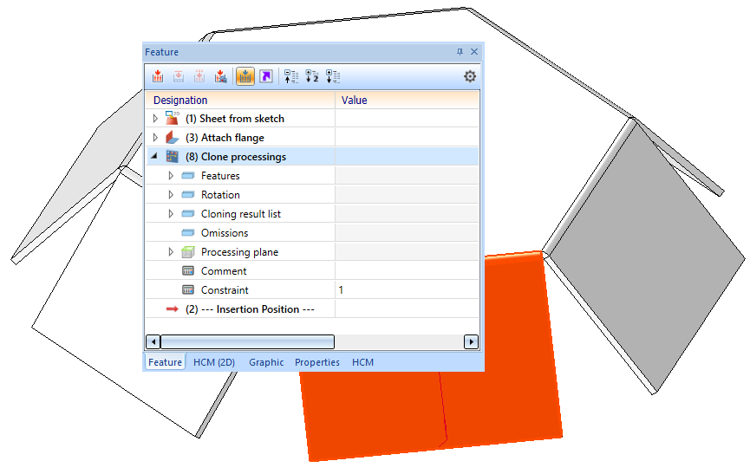Select the grey flange face in 3D view

(x=646, y=258)
